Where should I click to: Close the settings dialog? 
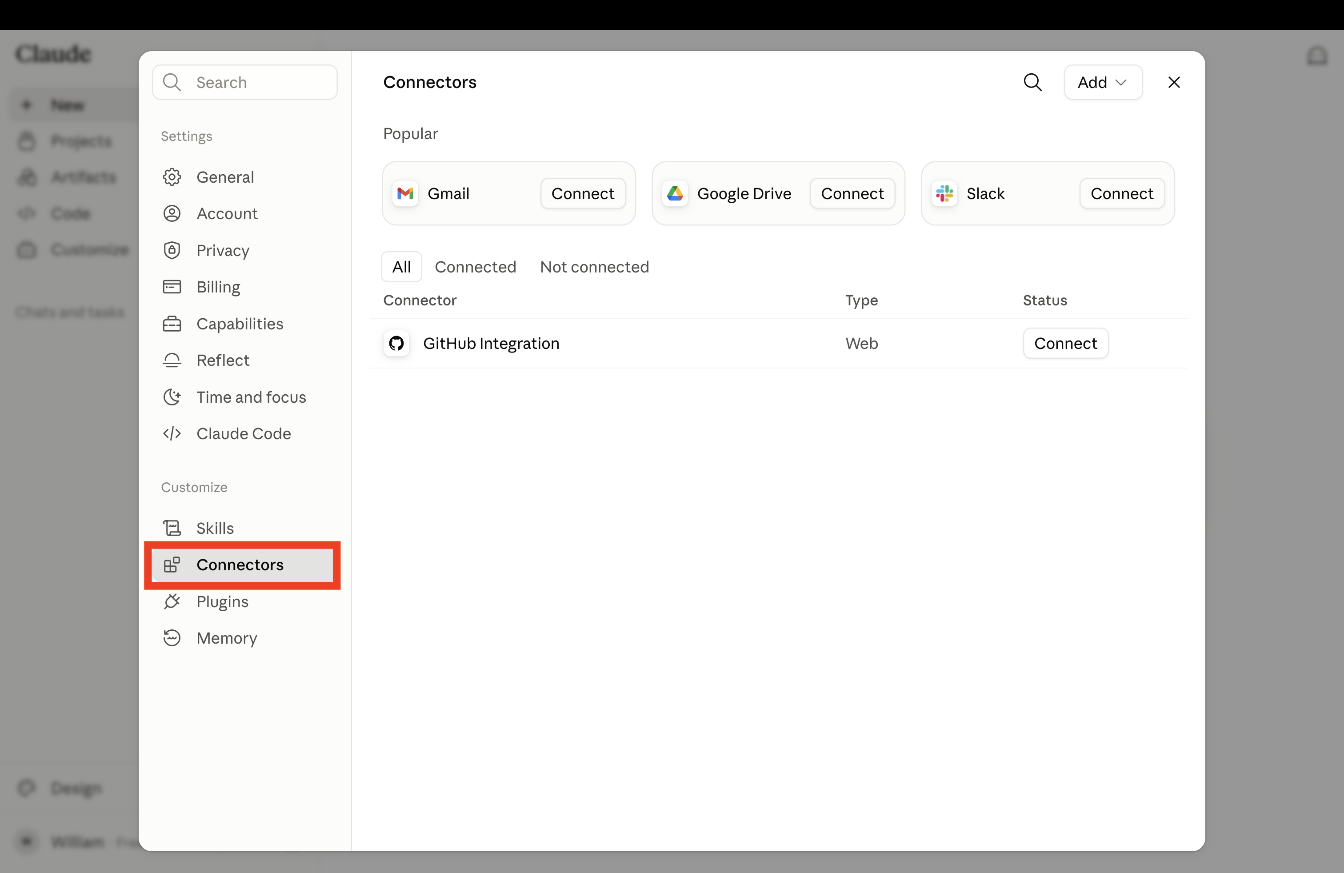pos(1174,82)
